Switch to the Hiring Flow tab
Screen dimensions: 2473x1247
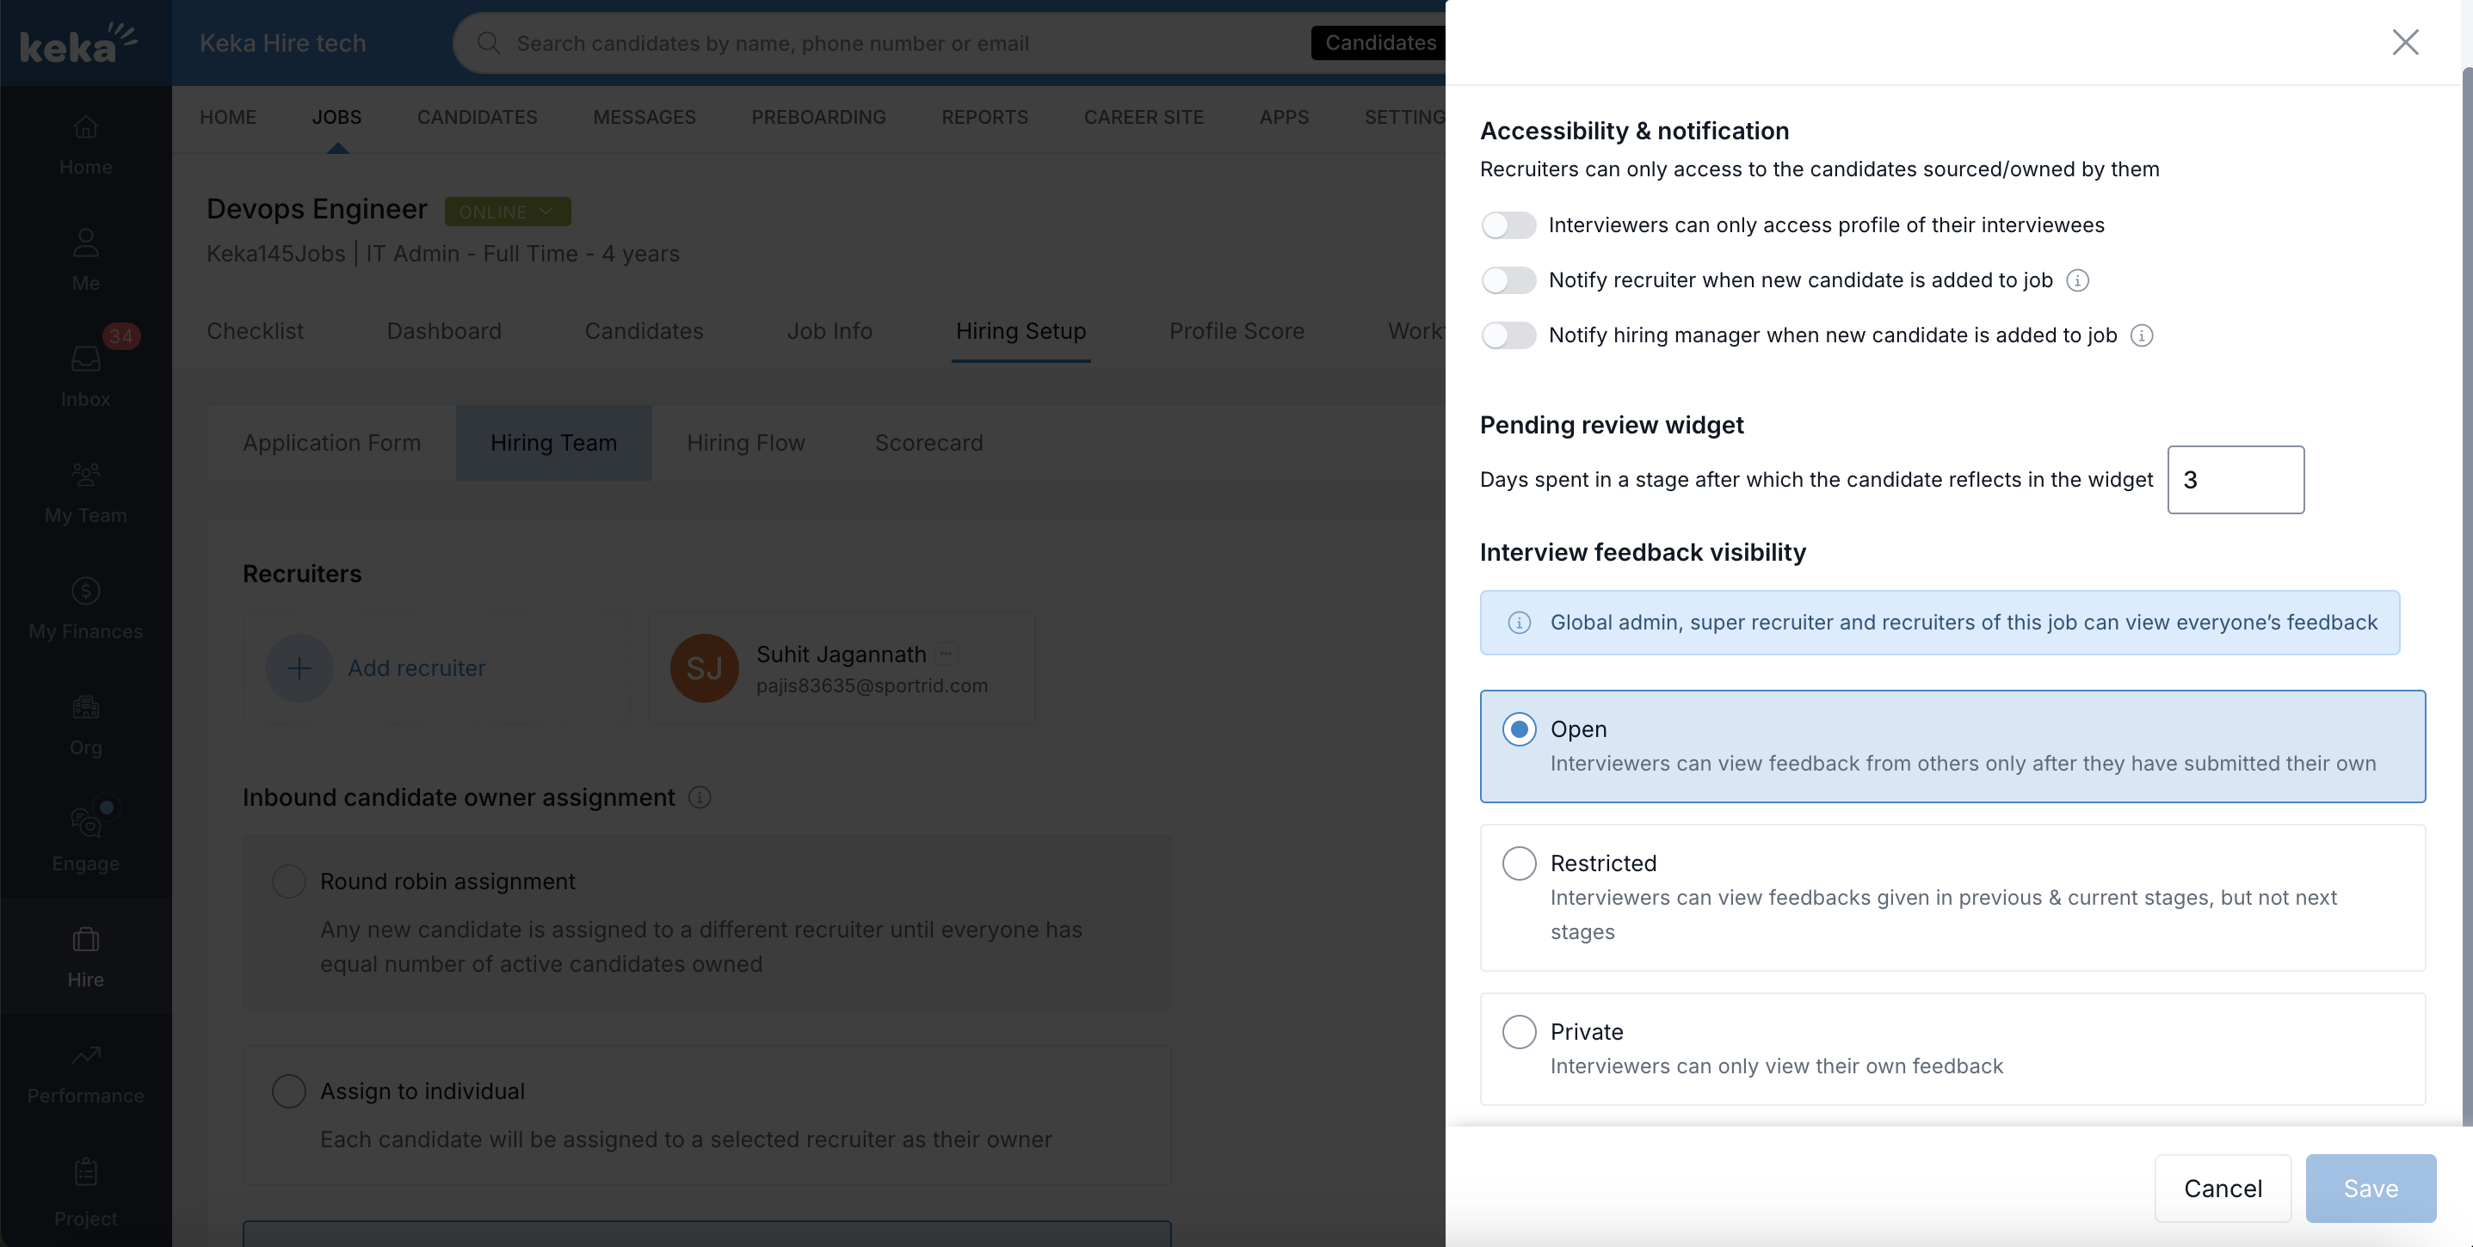point(745,443)
